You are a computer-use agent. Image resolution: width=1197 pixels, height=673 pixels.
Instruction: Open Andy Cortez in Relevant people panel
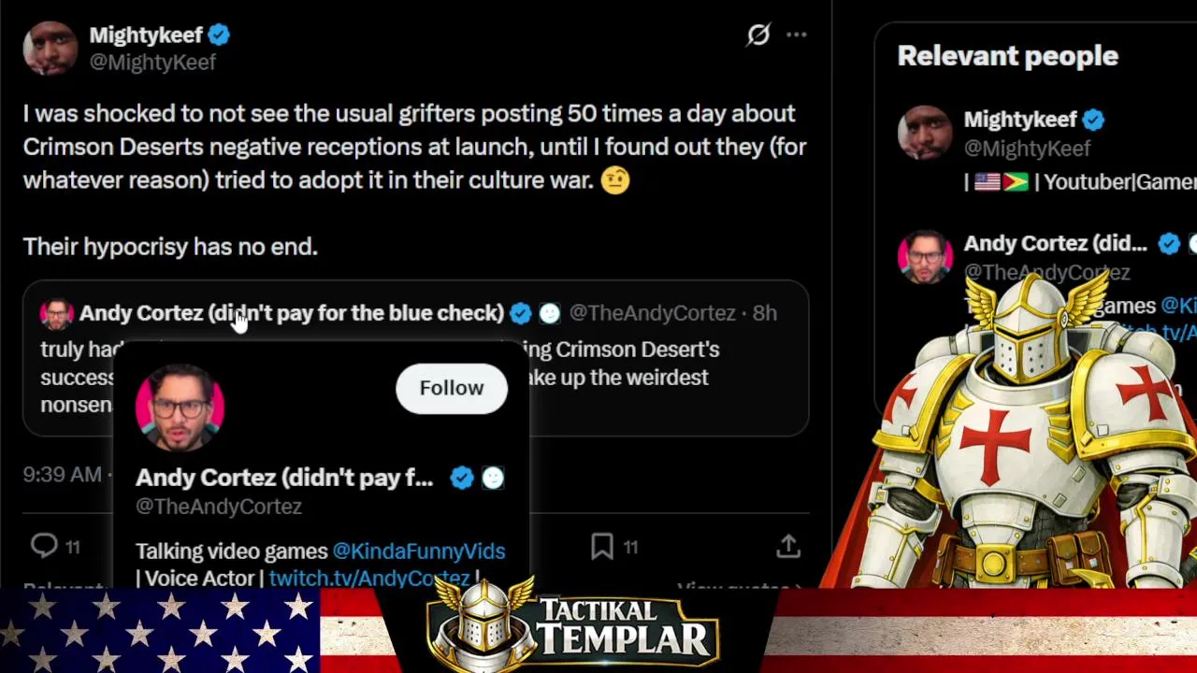coord(1055,244)
